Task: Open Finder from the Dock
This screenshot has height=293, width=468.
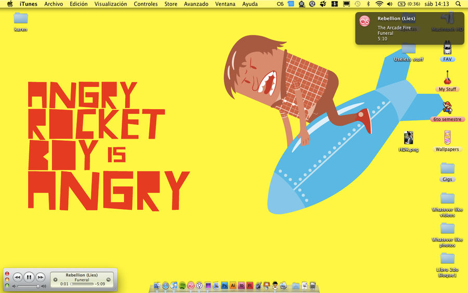Action: pyautogui.click(x=157, y=286)
